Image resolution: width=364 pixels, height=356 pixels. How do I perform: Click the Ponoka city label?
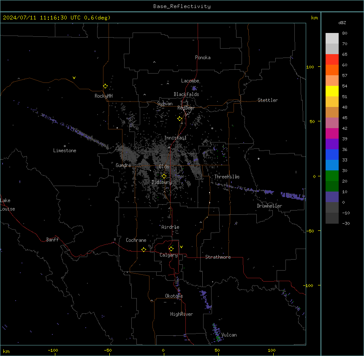[203, 58]
